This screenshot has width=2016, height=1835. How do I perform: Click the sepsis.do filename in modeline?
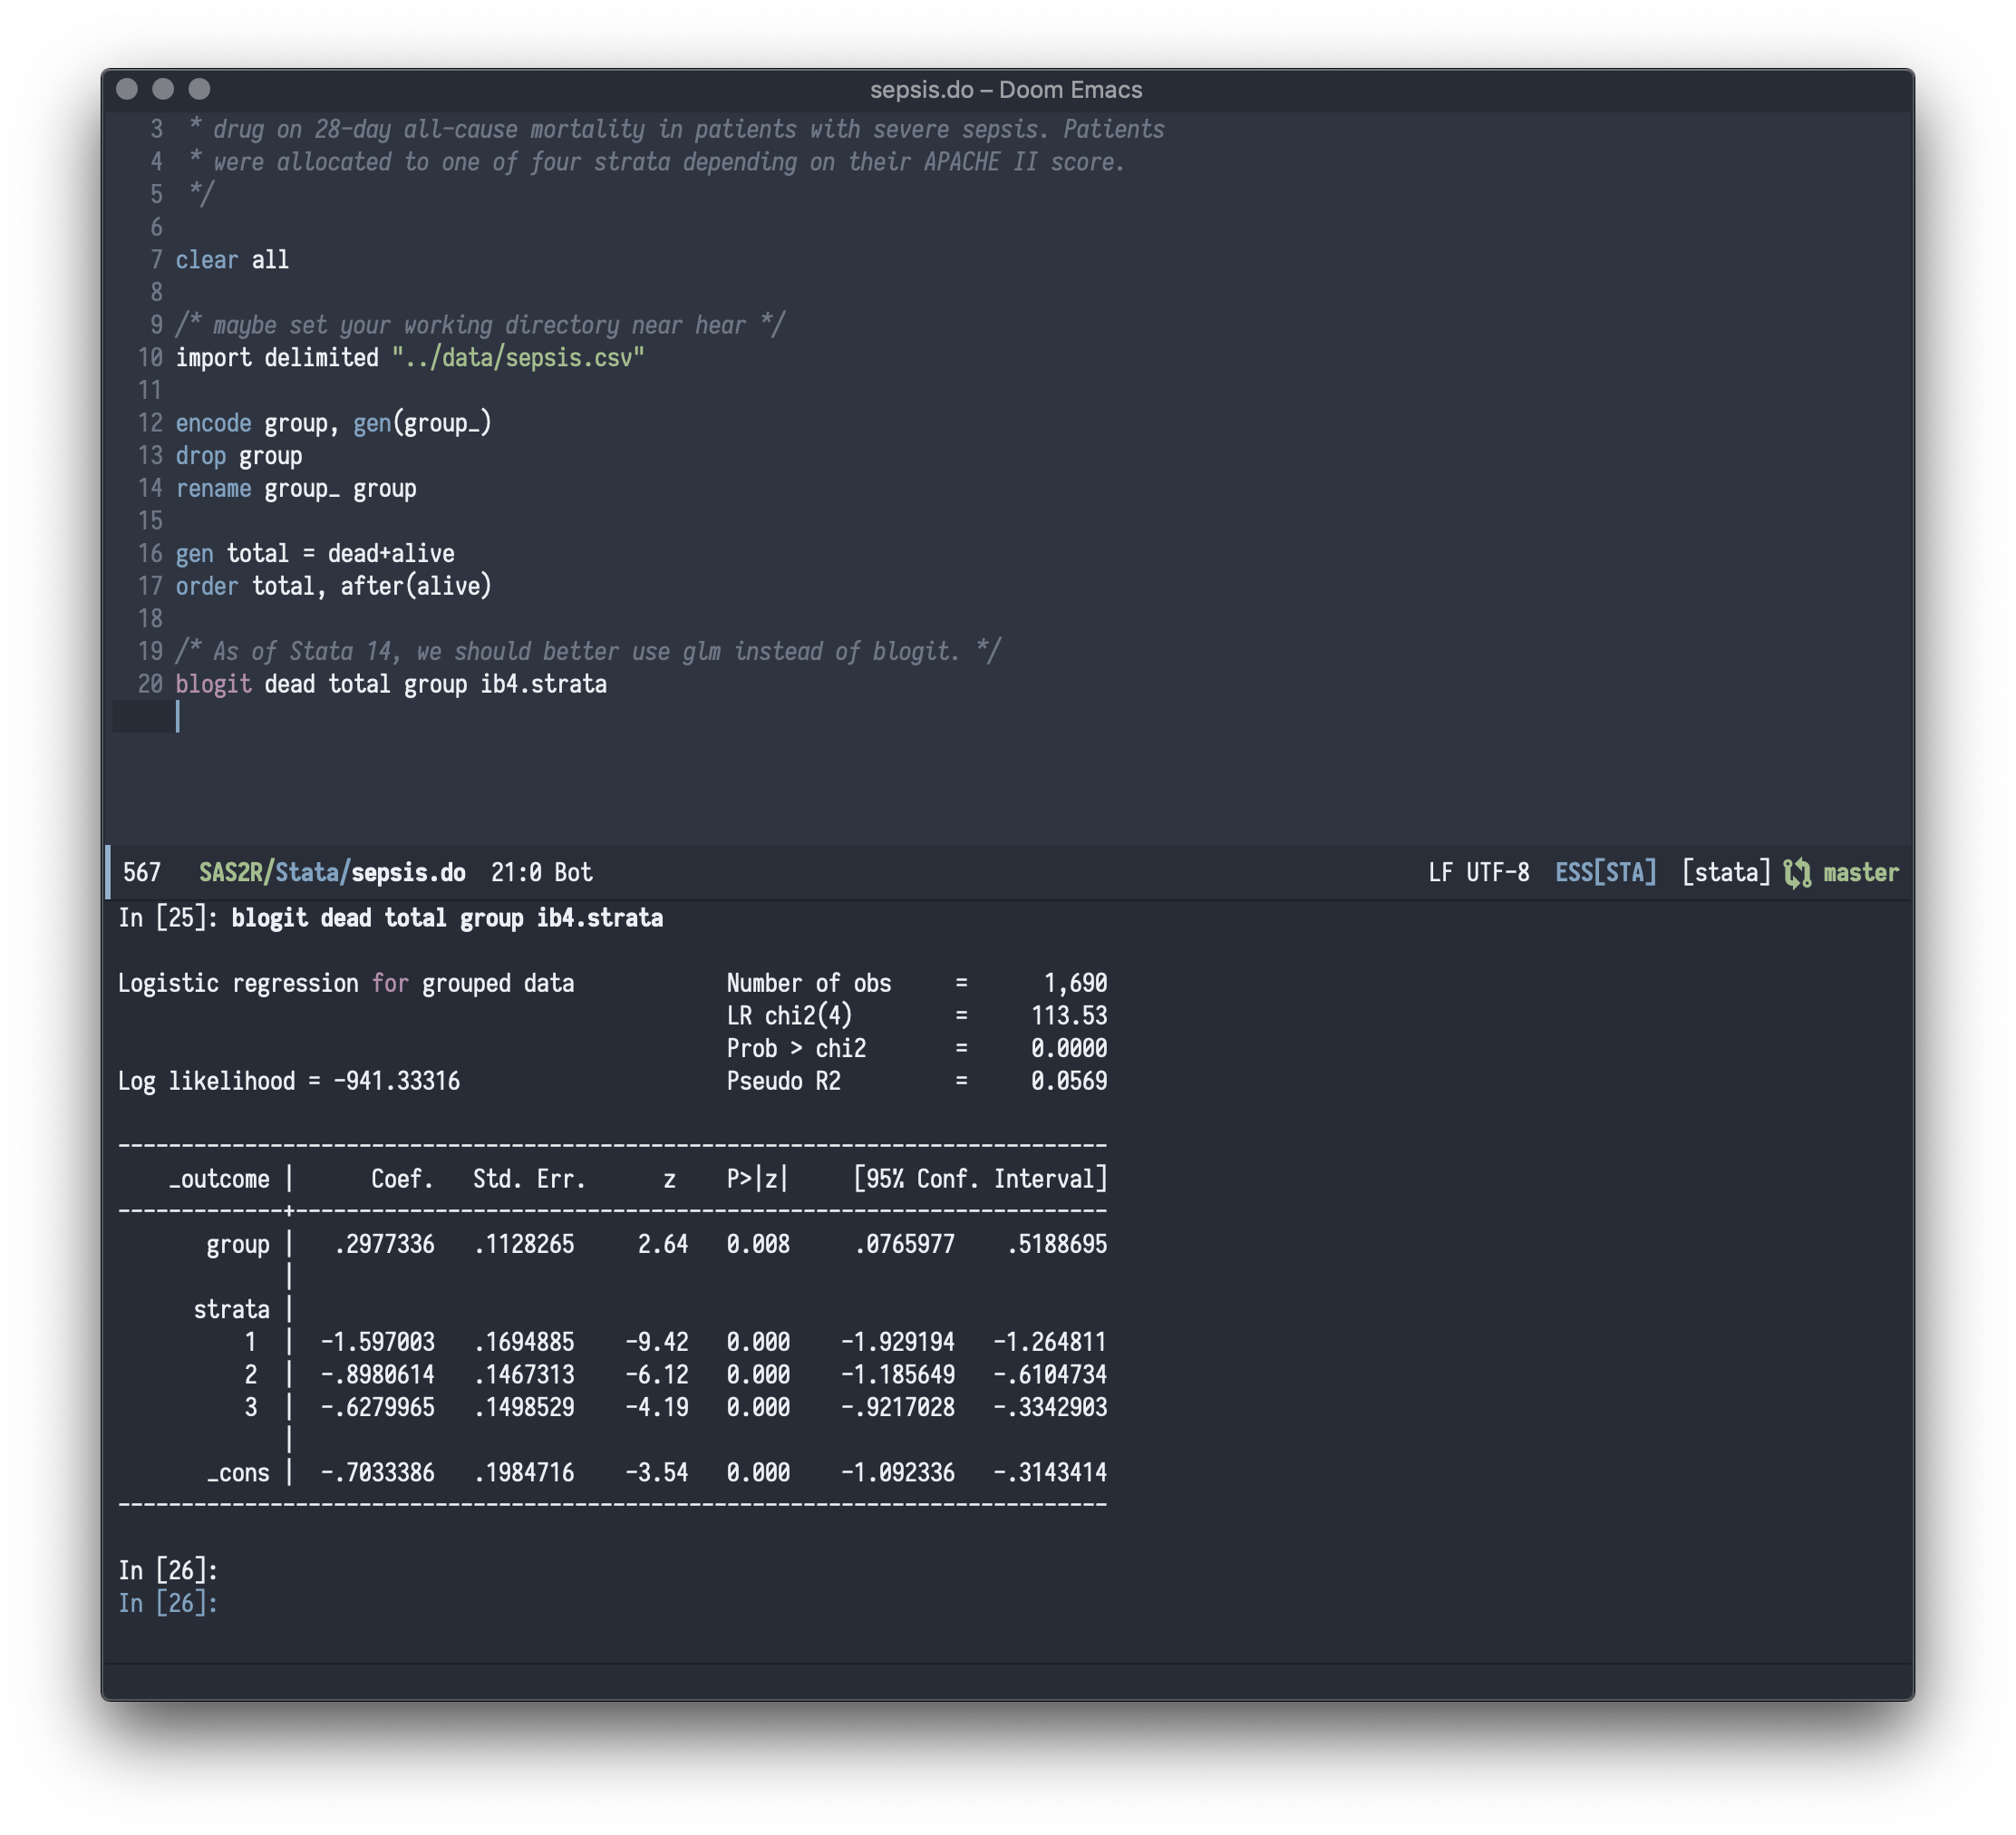408,873
